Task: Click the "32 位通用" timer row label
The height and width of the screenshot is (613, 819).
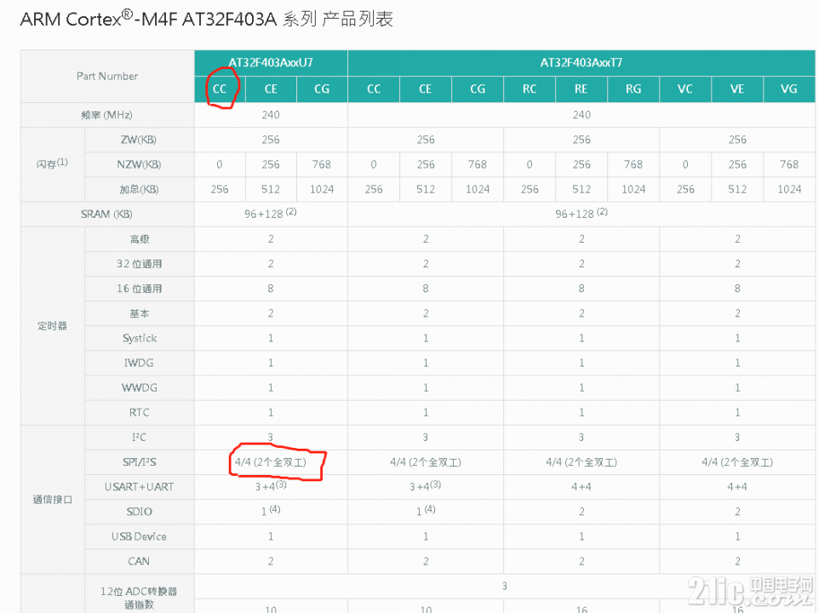Action: [x=139, y=264]
